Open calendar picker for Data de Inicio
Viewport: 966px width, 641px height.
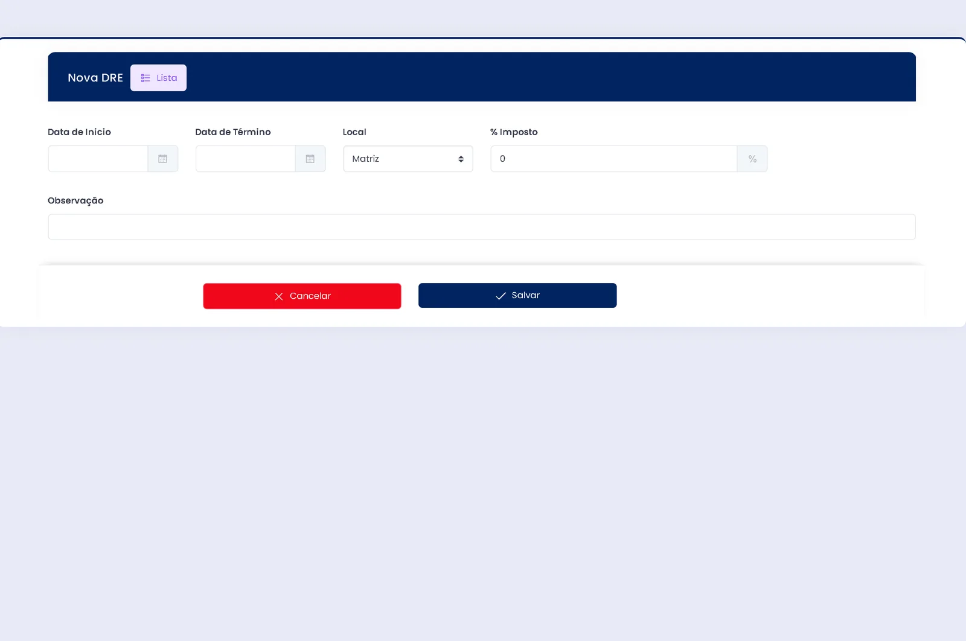click(x=163, y=159)
